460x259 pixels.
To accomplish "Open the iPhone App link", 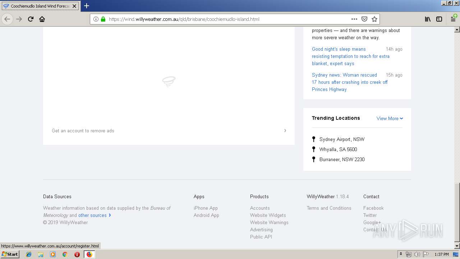I will click(x=206, y=208).
